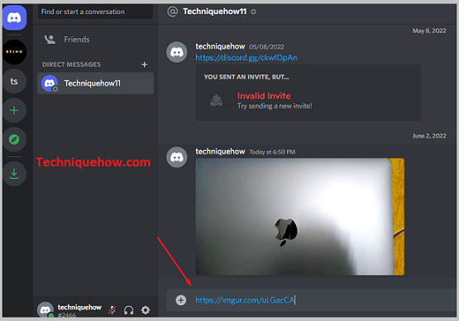Explore public servers compass icon
Screen dimensions: 459x321
pos(14,139)
